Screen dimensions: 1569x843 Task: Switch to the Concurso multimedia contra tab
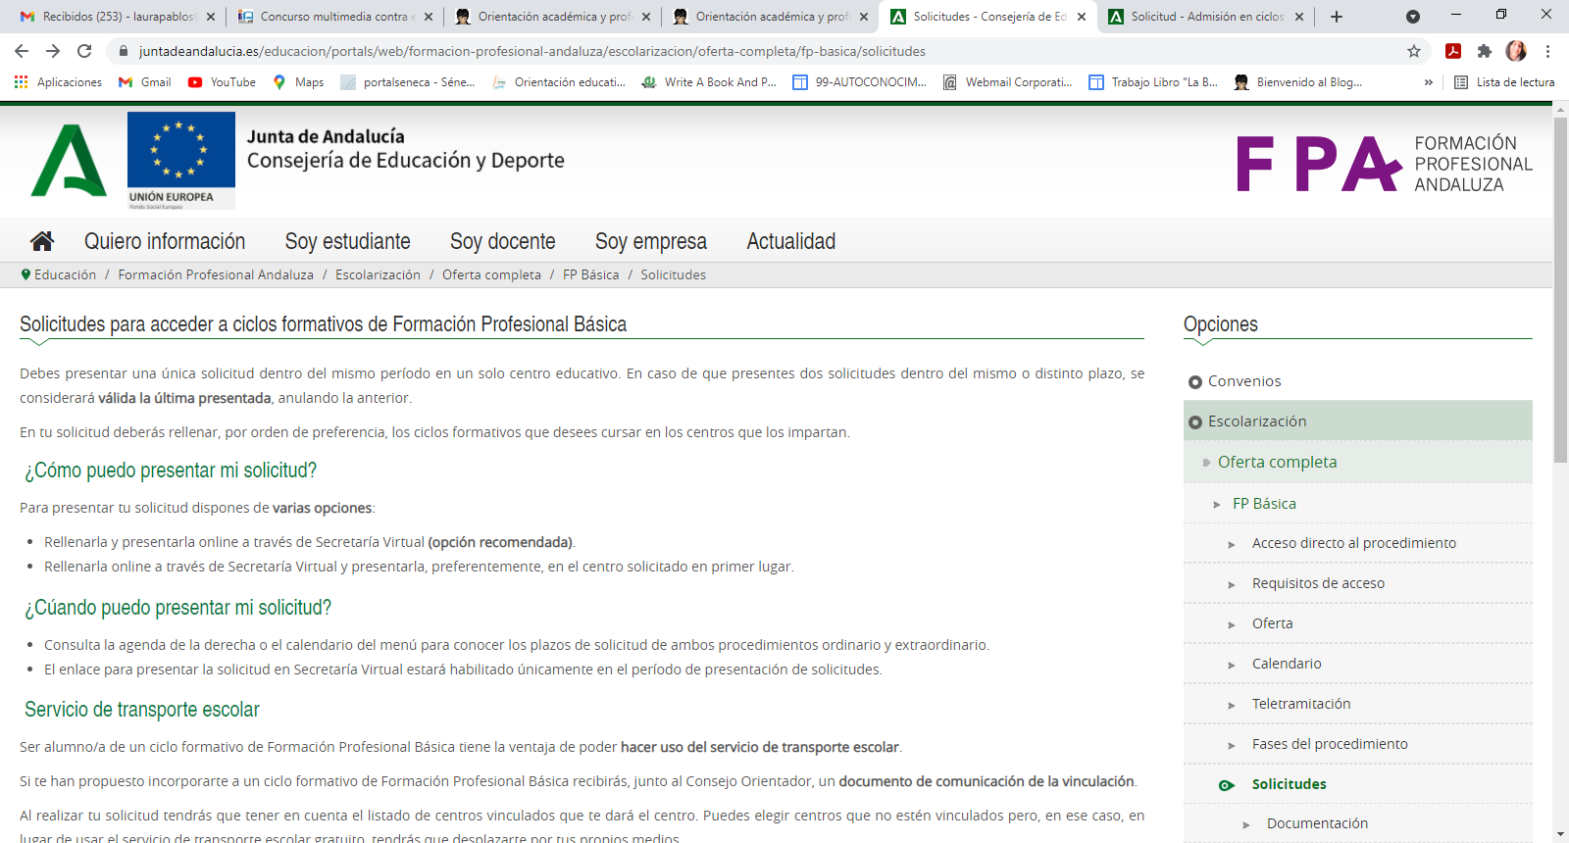pyautogui.click(x=333, y=17)
